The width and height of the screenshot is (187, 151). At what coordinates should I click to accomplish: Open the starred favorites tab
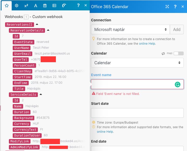point(7,6)
